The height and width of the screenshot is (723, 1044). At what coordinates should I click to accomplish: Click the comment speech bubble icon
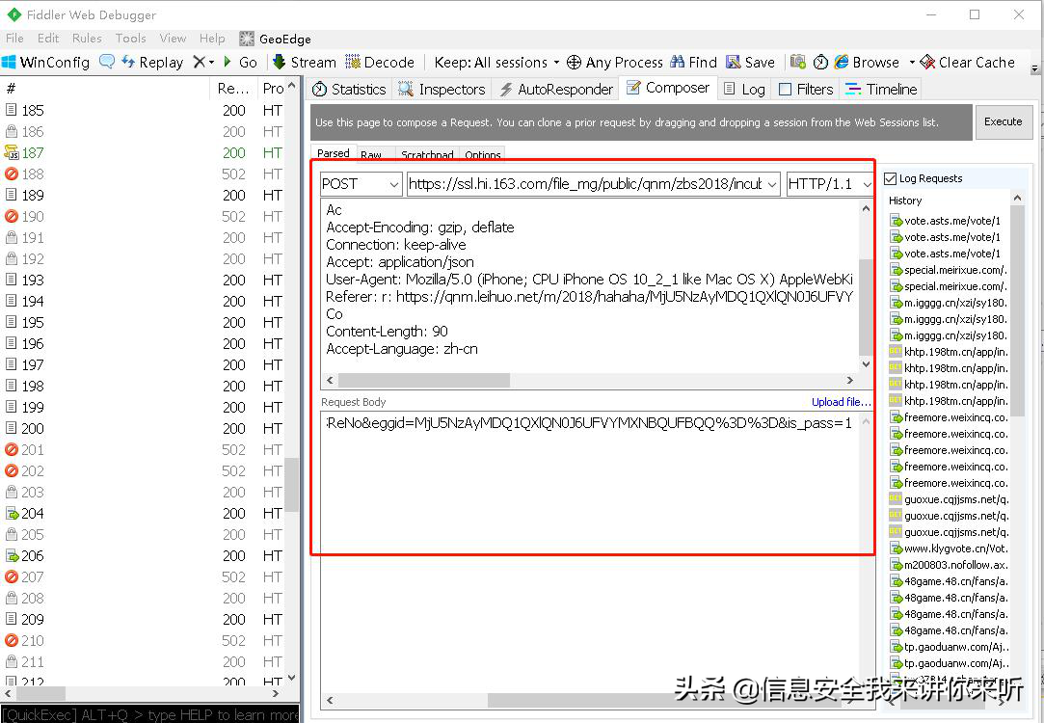(x=107, y=62)
